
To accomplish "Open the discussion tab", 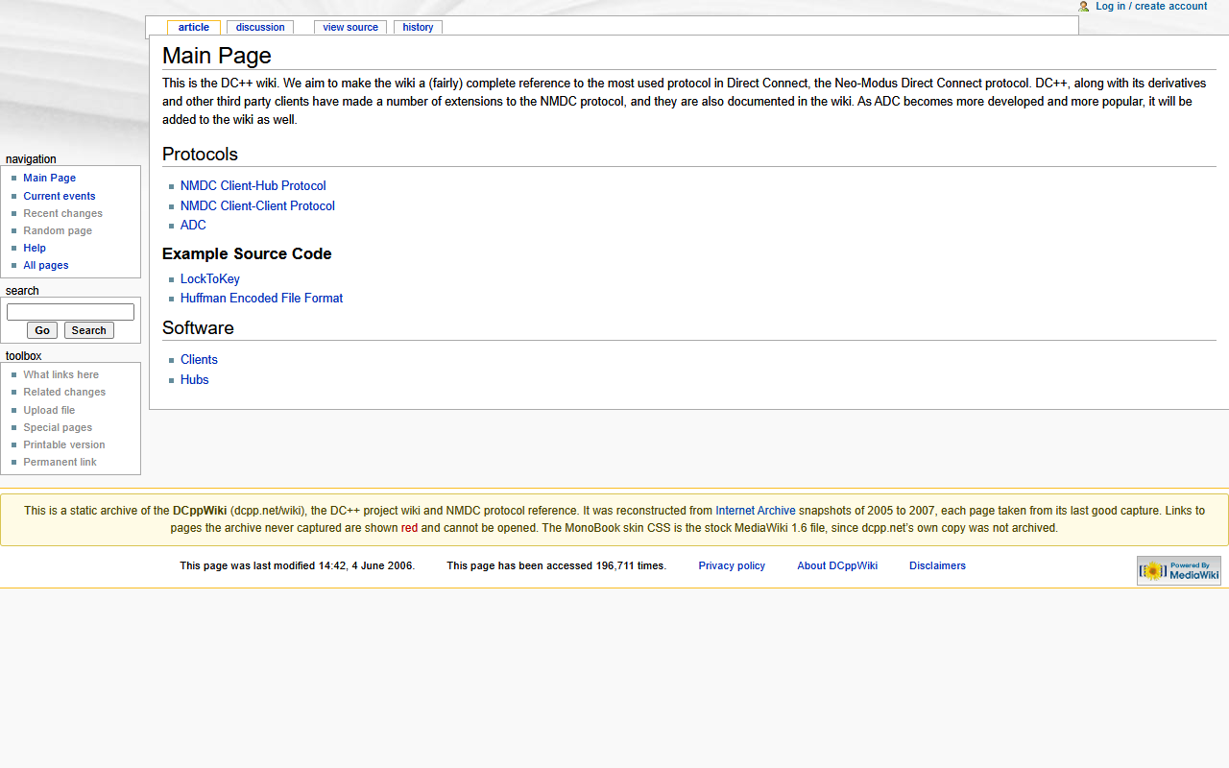I will point(260,27).
